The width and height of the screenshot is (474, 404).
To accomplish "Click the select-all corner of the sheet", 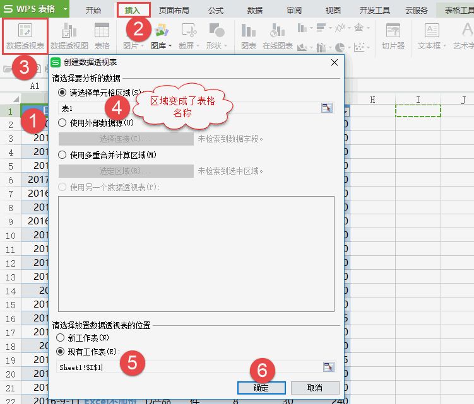I will [x=16, y=99].
